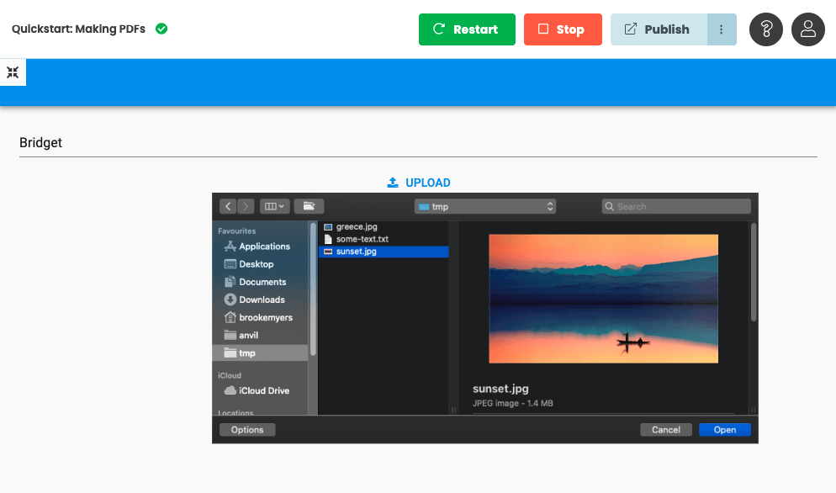
Task: Create a new folder with the folder icon
Action: click(309, 206)
